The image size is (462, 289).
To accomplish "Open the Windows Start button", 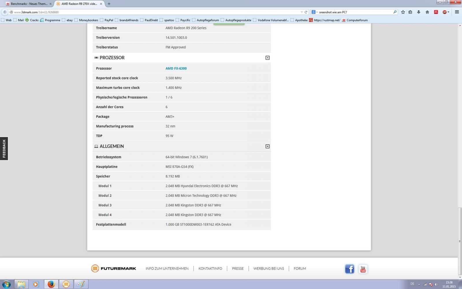I will (6, 284).
